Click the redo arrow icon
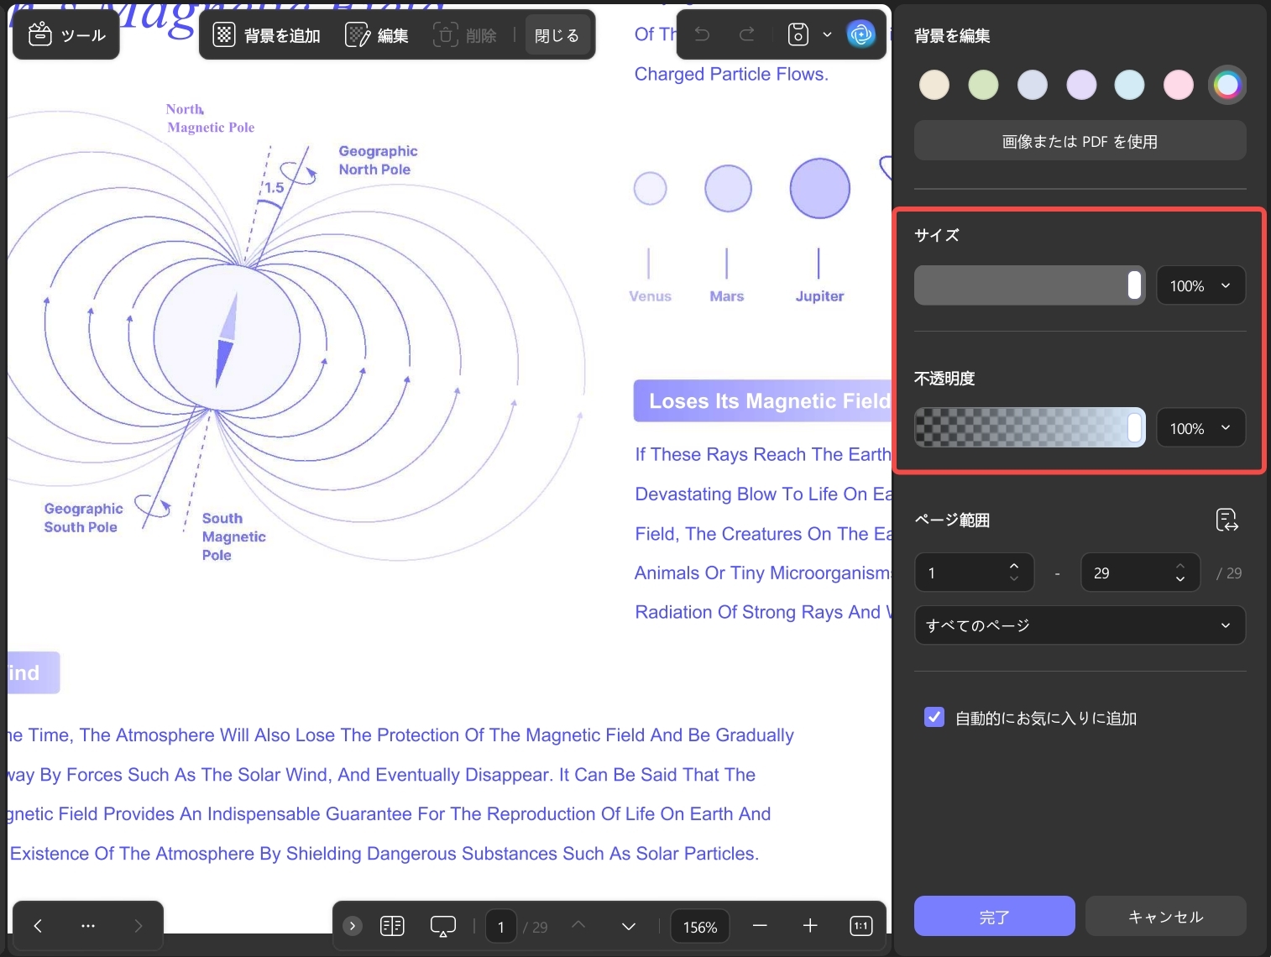This screenshot has height=957, width=1271. point(746,34)
